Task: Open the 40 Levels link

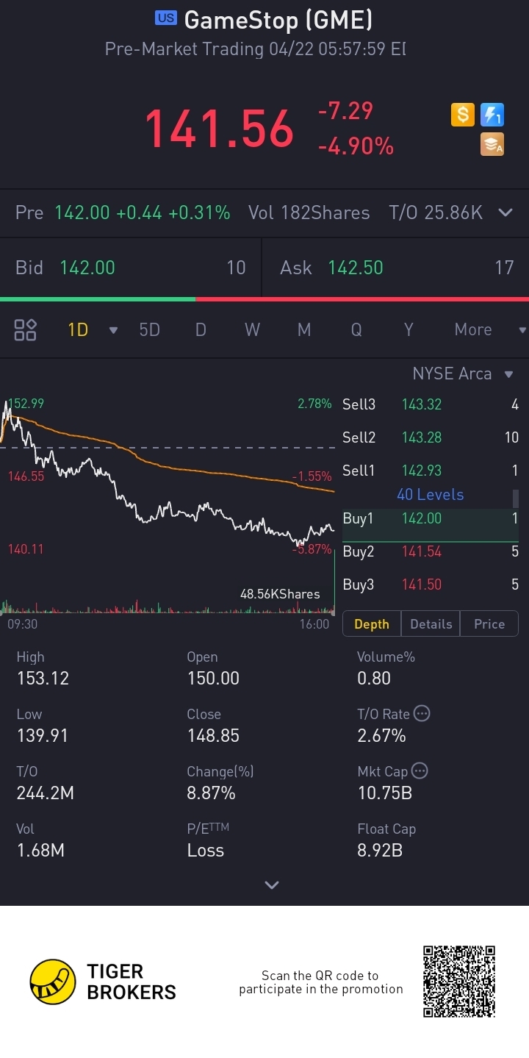Action: tap(431, 494)
